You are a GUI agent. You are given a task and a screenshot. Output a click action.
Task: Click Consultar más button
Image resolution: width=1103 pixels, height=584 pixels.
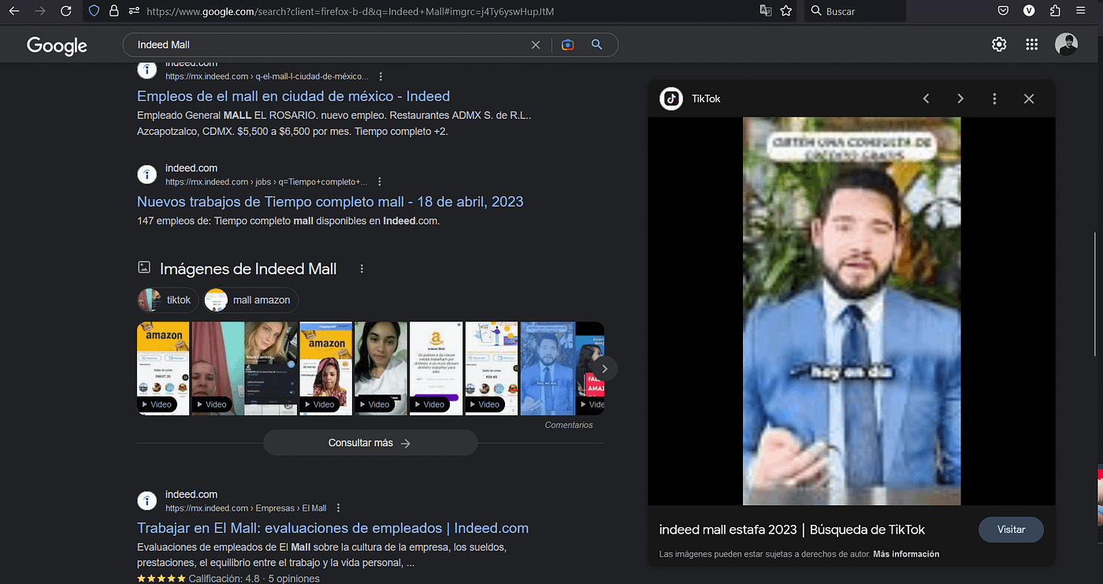pos(370,443)
